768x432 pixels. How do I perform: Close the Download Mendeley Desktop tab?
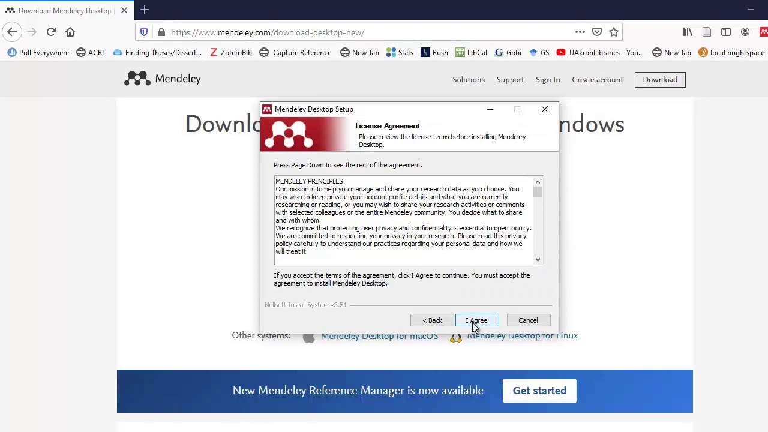[124, 10]
